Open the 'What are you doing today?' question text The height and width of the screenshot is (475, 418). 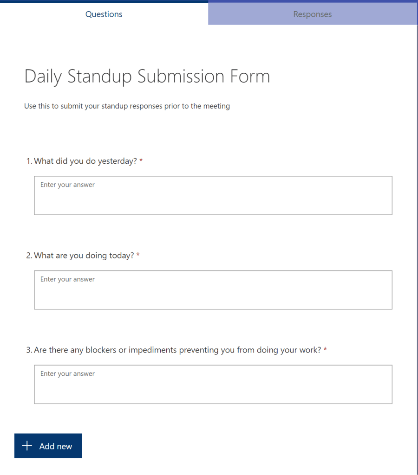point(84,256)
